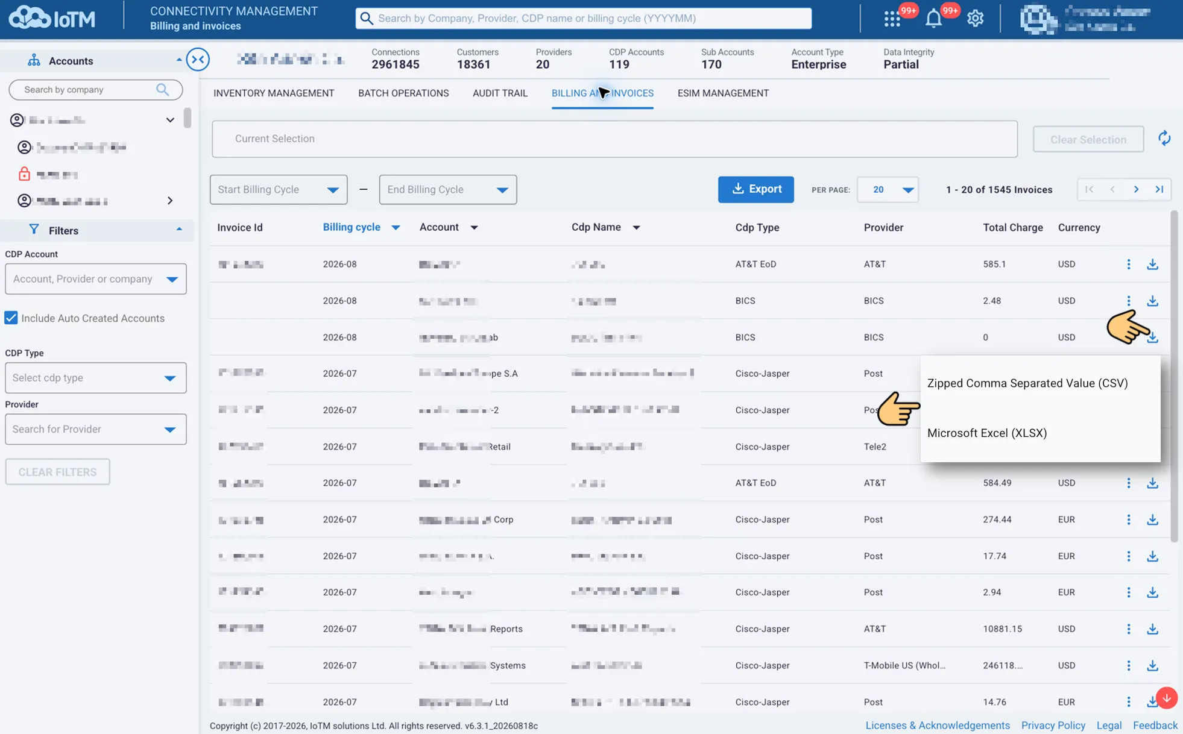
Task: Click the top search bar field
Action: click(x=583, y=18)
